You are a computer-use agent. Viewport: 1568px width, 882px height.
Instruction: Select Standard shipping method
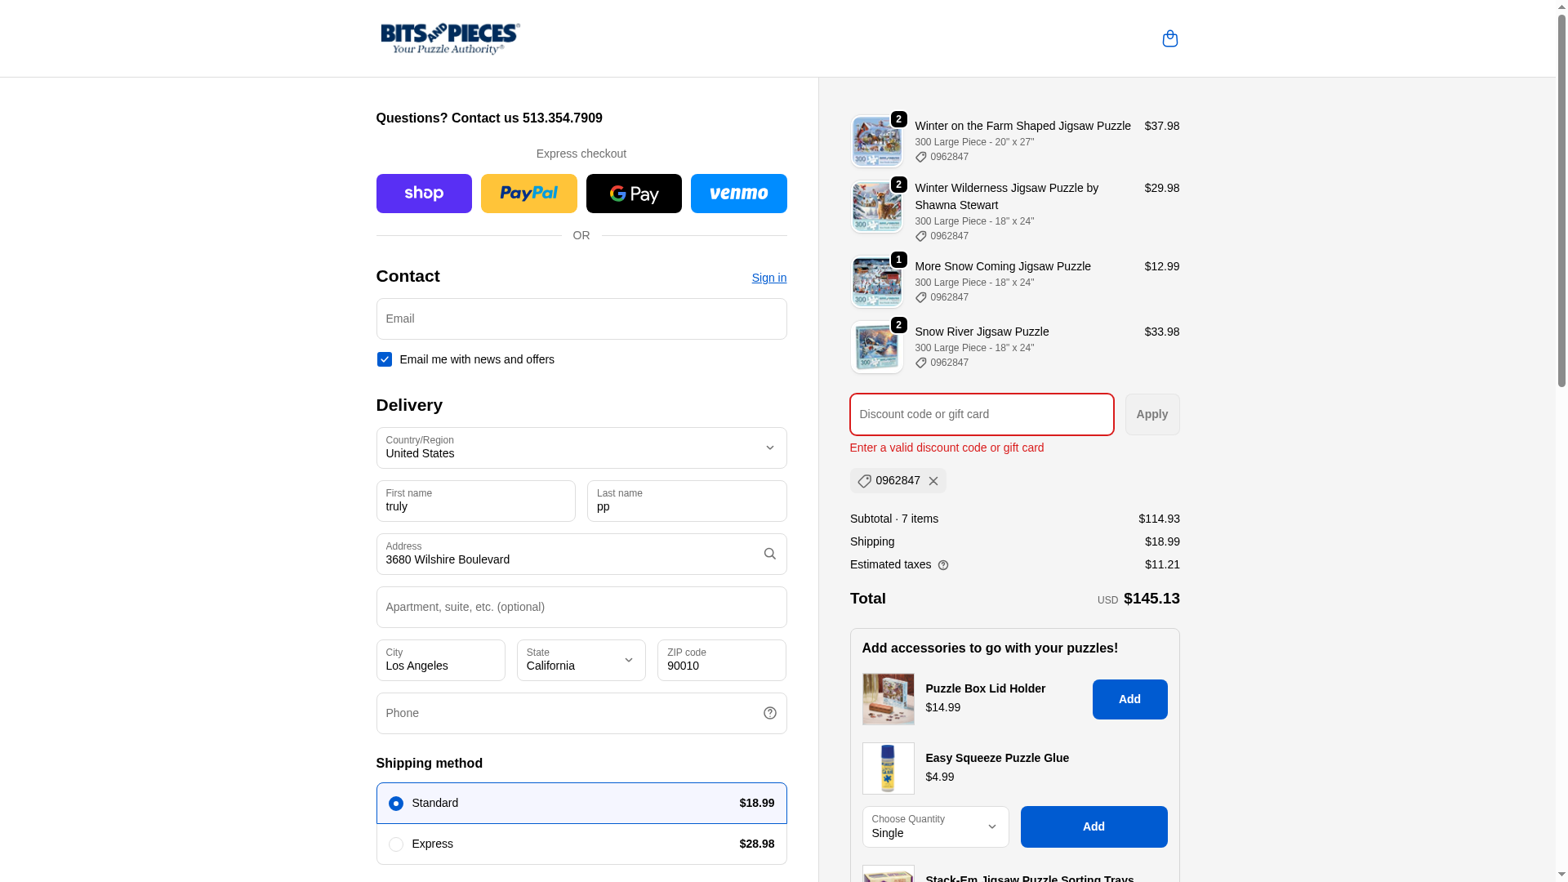coord(581,803)
